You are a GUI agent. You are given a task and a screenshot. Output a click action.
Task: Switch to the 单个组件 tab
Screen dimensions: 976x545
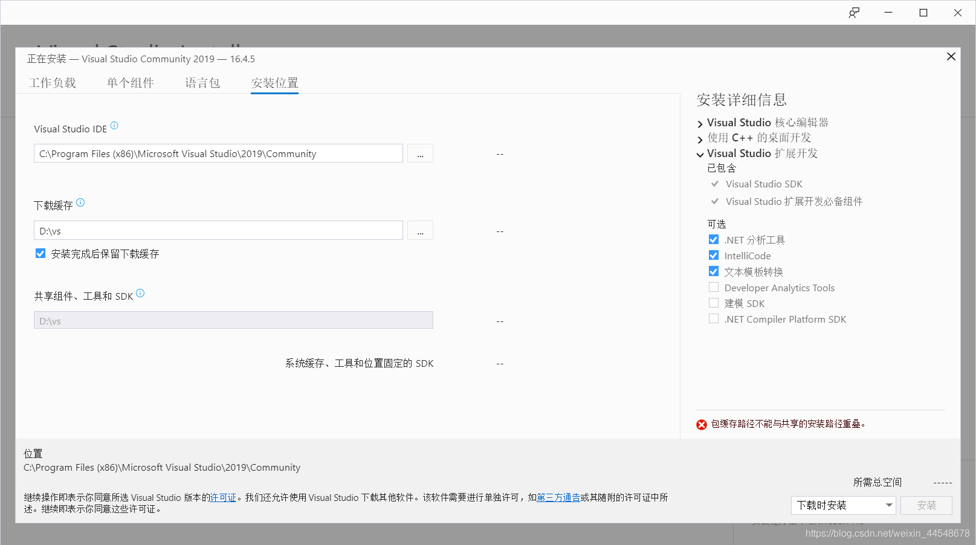tap(131, 83)
